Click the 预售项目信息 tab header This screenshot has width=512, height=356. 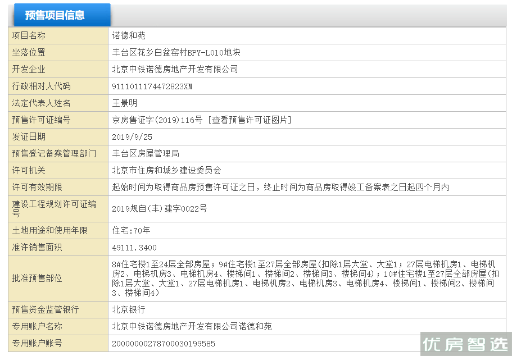point(62,15)
